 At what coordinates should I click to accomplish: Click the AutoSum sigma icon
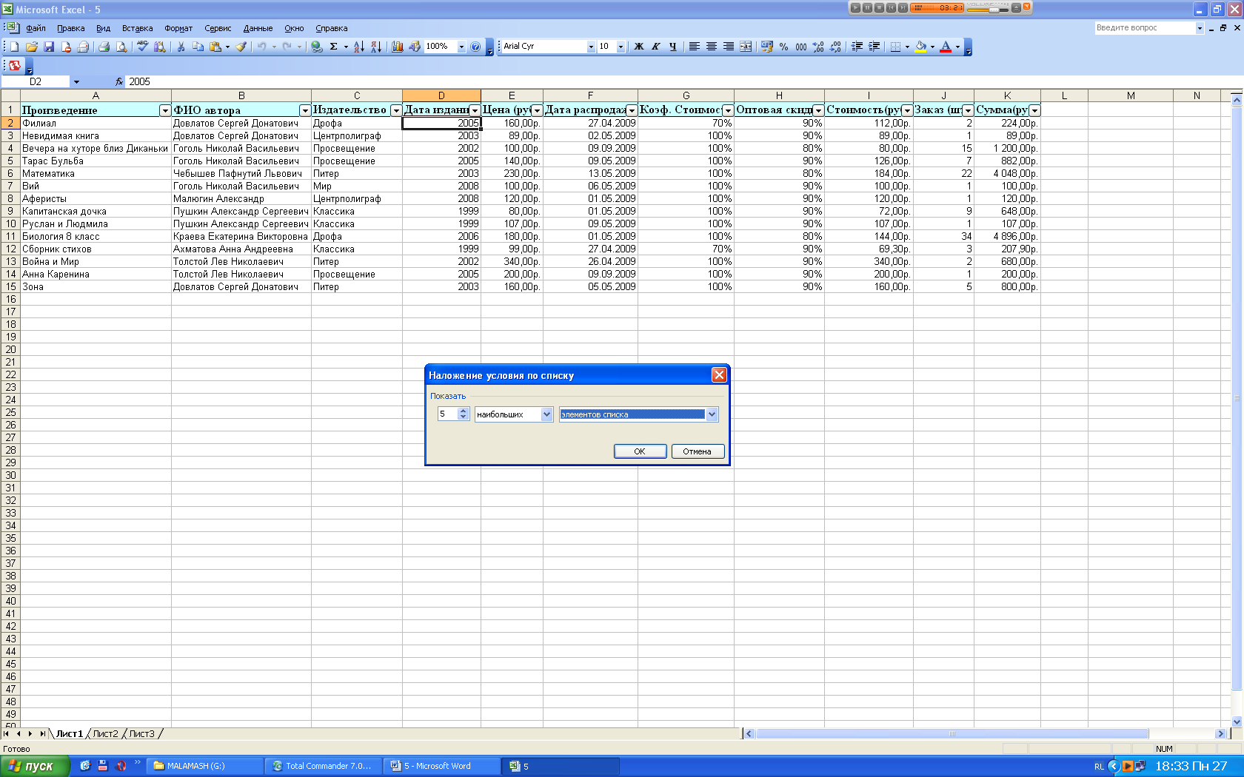(x=334, y=47)
